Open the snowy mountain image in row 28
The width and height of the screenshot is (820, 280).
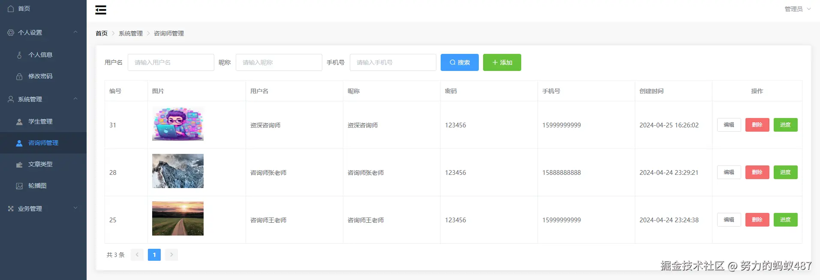(x=178, y=171)
